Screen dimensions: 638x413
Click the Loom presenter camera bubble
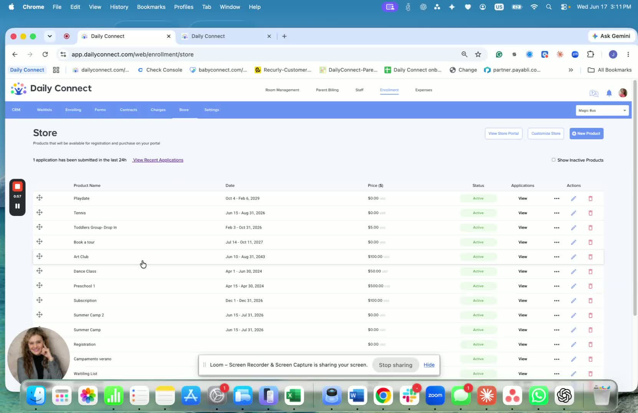[x=38, y=357]
